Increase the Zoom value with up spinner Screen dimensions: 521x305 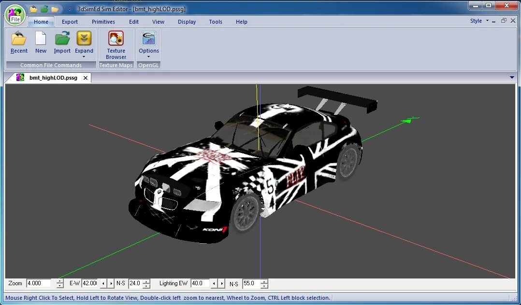pos(60,281)
